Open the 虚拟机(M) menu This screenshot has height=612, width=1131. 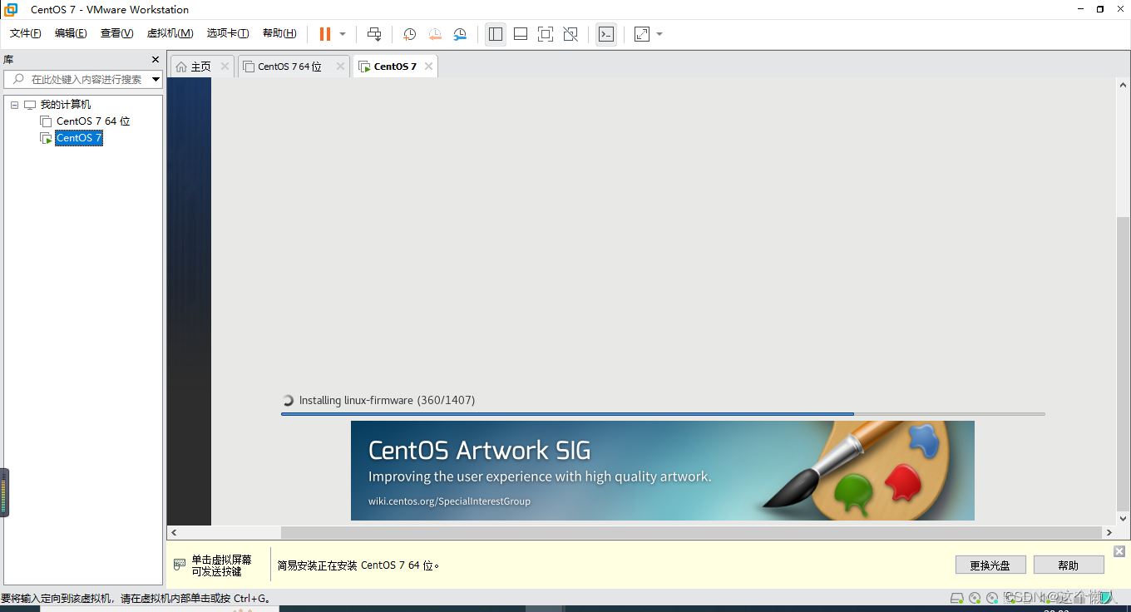(x=170, y=33)
